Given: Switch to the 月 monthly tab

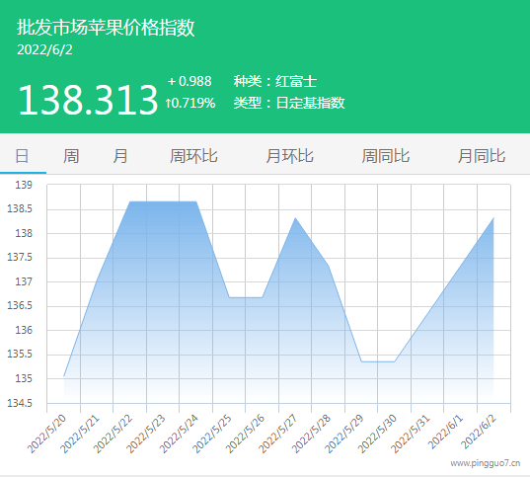Looking at the screenshot, I should pyautogui.click(x=120, y=156).
